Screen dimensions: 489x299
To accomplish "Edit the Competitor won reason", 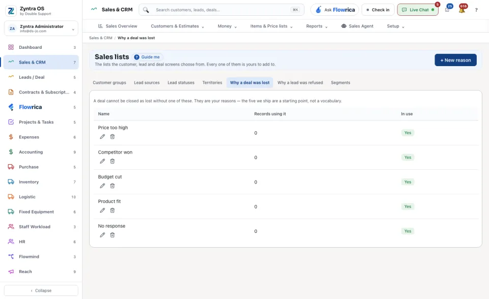I will [x=102, y=161].
